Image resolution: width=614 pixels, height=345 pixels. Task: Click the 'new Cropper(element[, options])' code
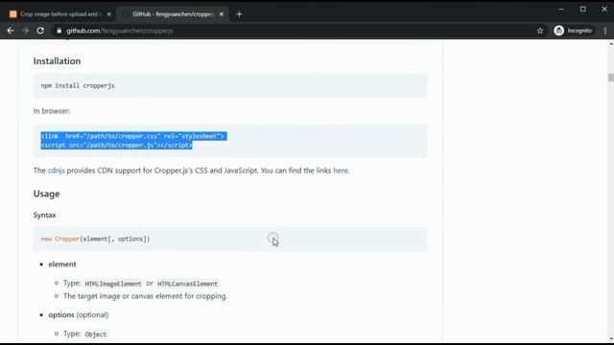[95, 239]
